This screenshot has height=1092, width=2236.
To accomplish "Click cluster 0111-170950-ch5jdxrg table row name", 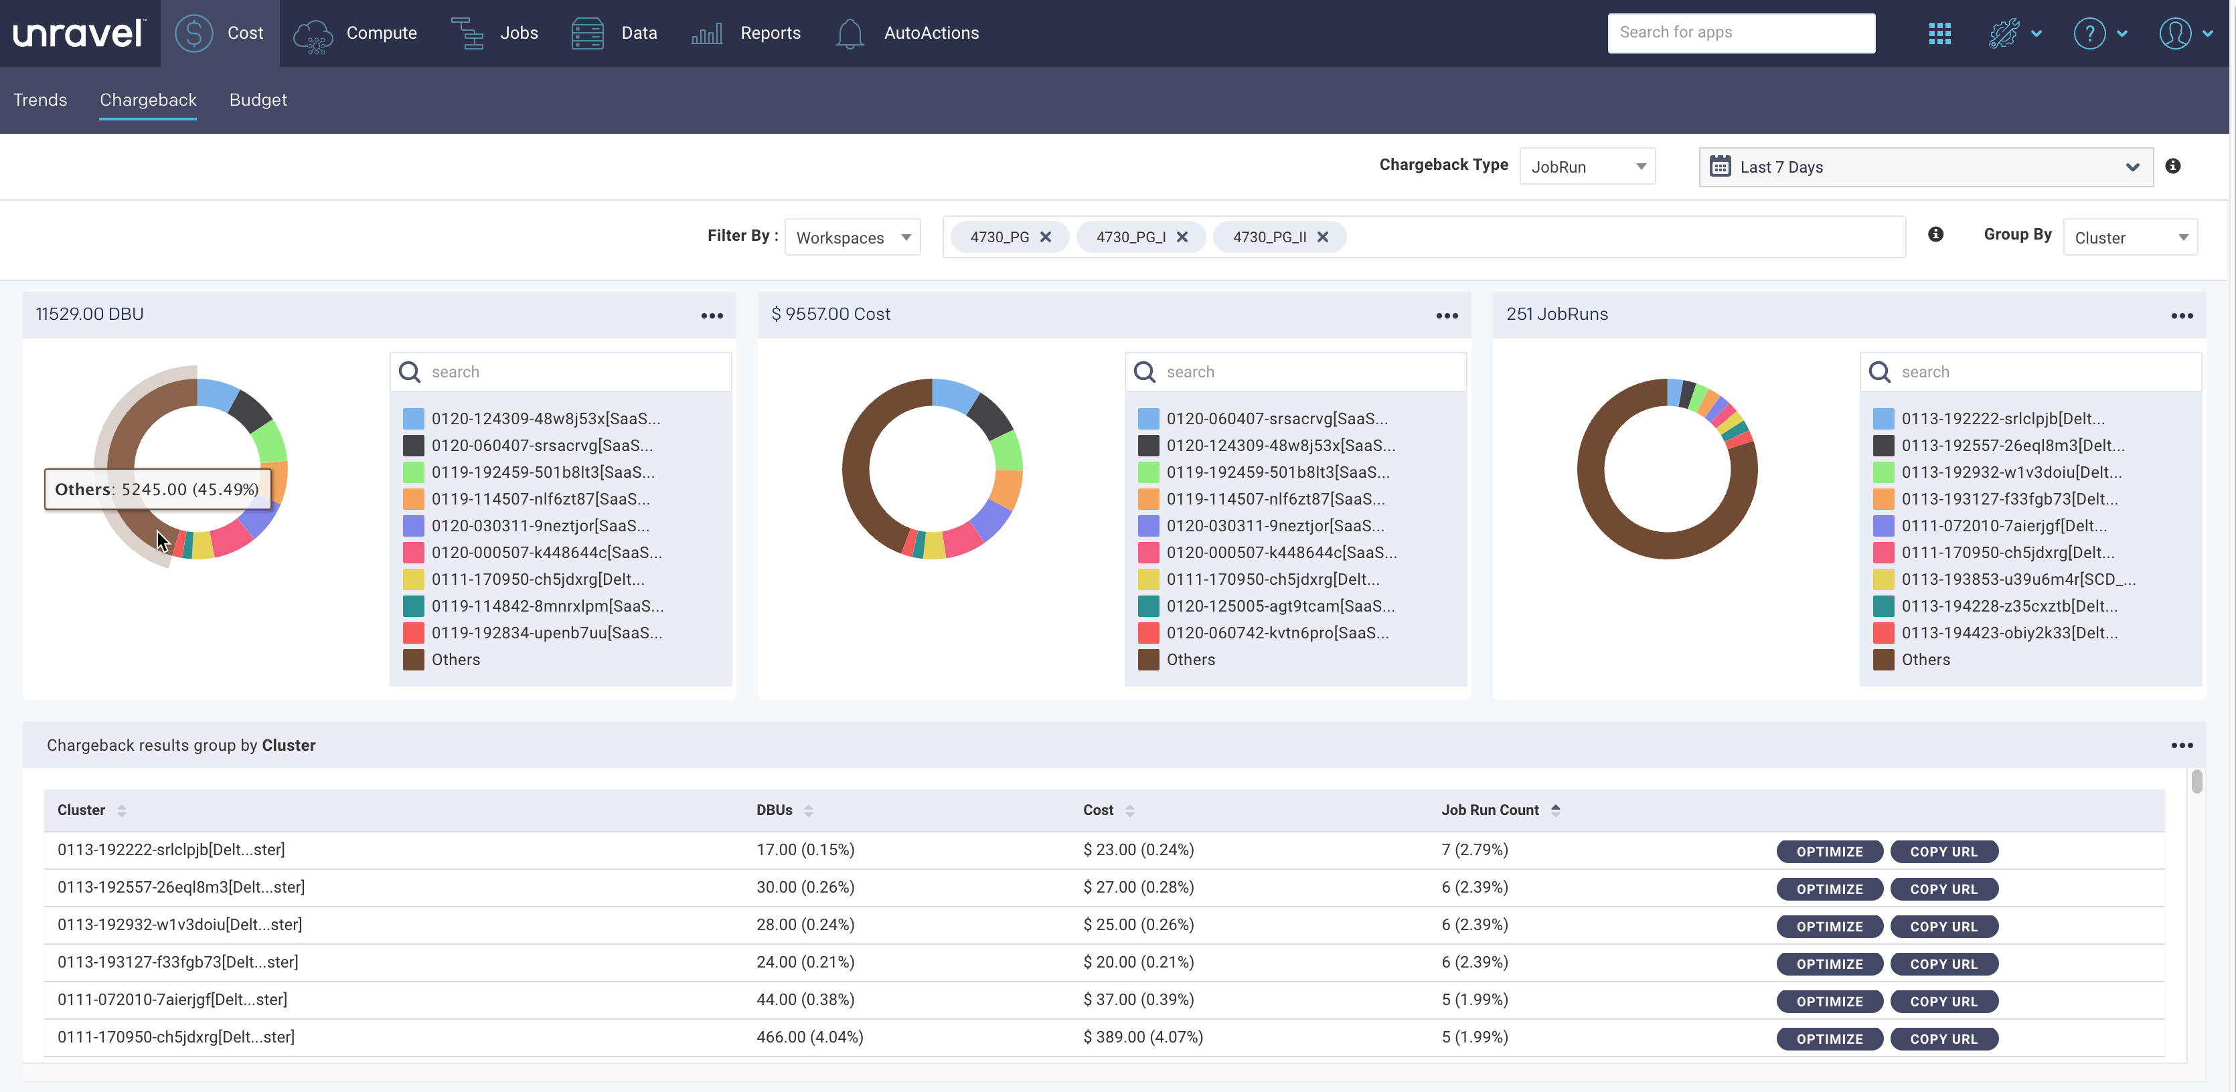I will point(176,1037).
